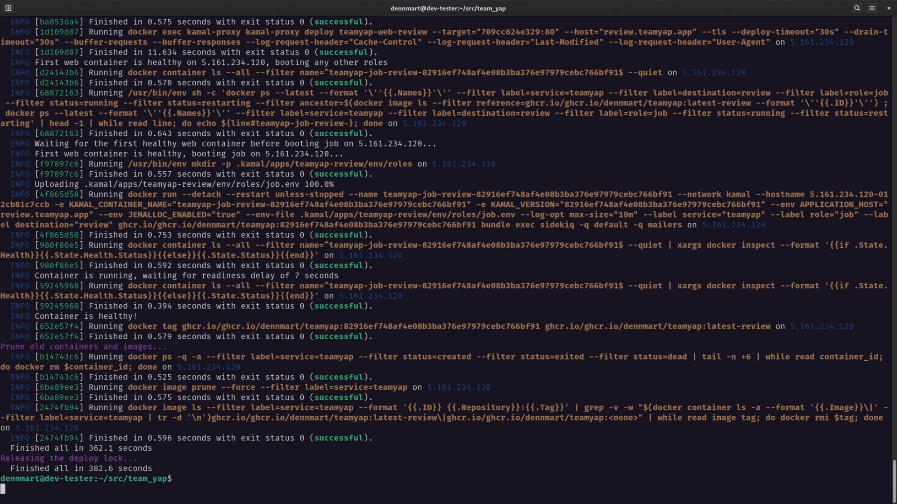Click the minimize icon top left

(x=8, y=8)
